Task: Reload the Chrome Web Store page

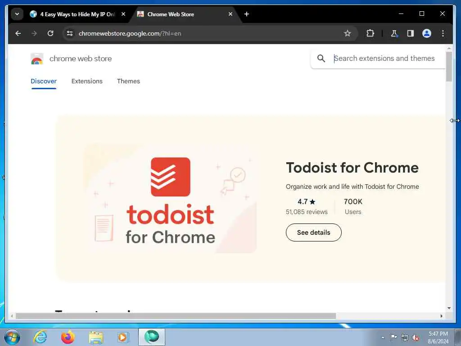Action: (50, 33)
